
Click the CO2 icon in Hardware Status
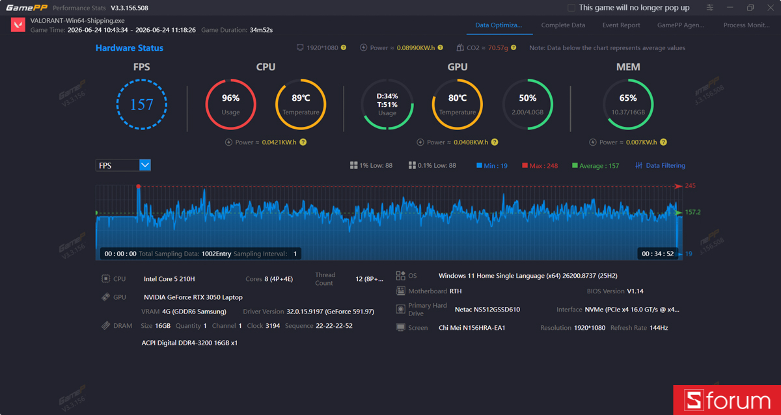tap(460, 48)
